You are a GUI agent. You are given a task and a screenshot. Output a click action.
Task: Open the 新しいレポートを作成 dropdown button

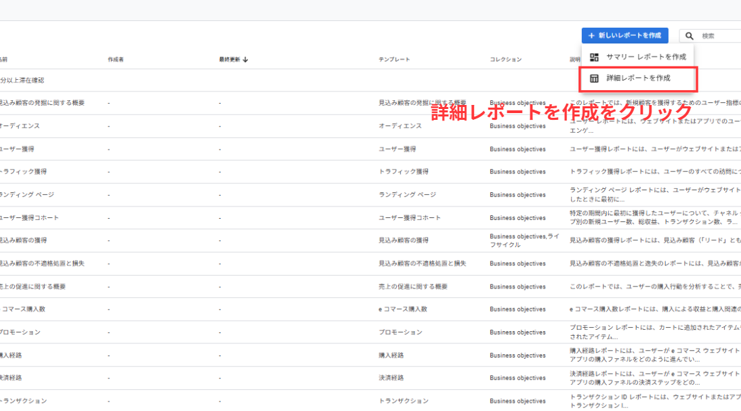point(624,35)
